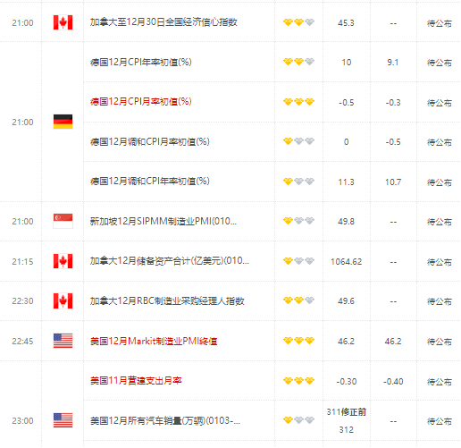This screenshot has width=461, height=448.
Task: Click importance diamonds for 美国12月Markit制造业PMI终值
Action: click(x=298, y=341)
